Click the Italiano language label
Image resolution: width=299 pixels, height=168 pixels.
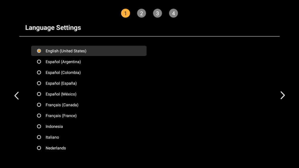click(52, 137)
